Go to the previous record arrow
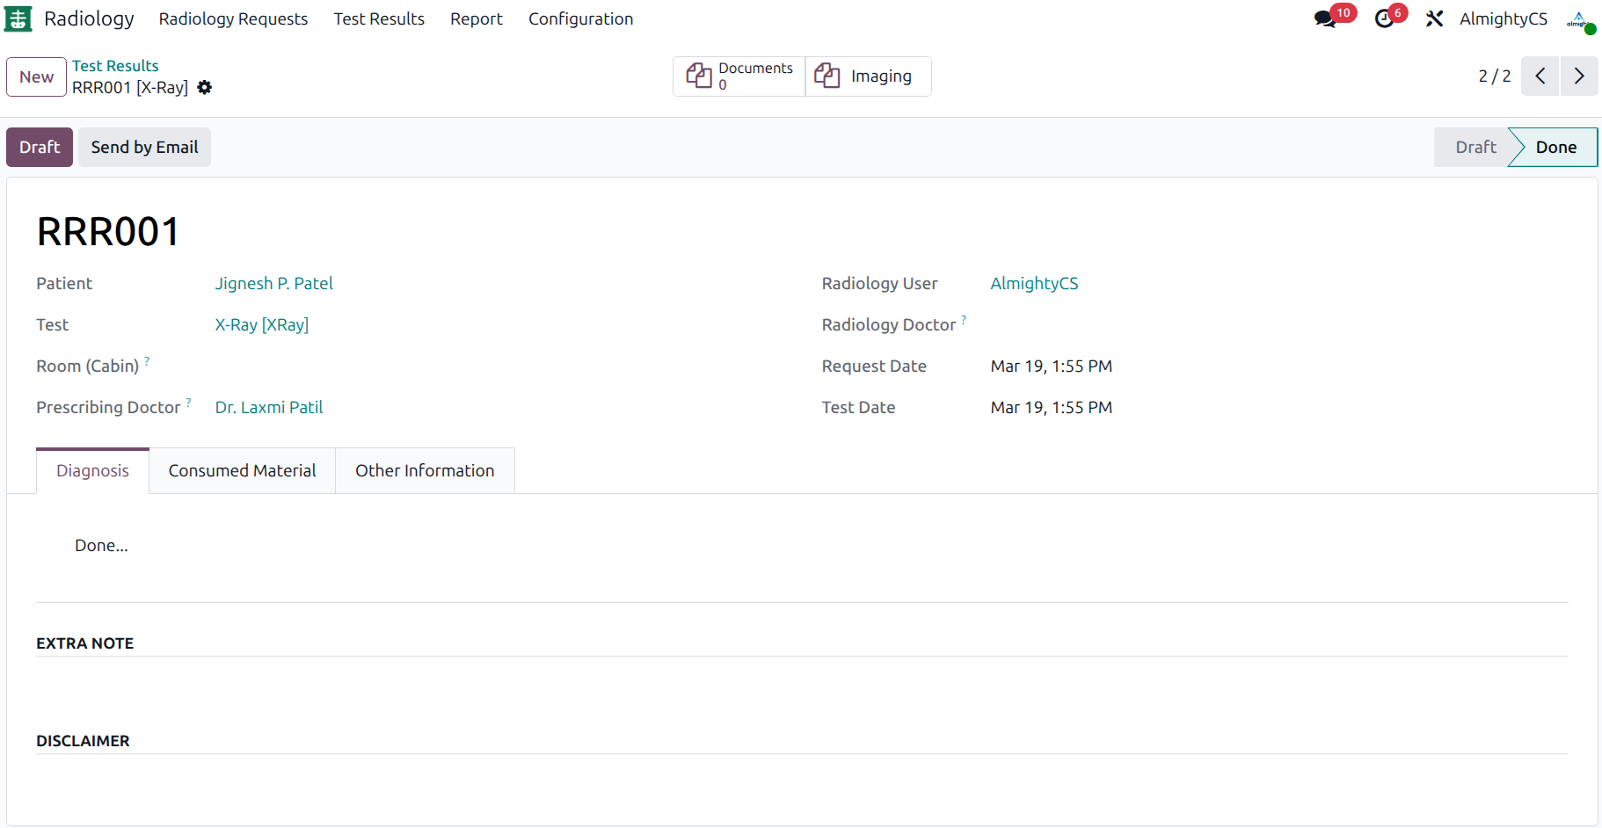 coord(1540,76)
